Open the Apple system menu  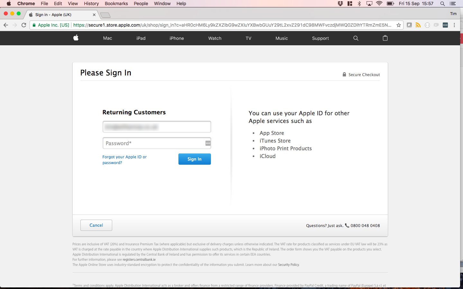pyautogui.click(x=9, y=4)
